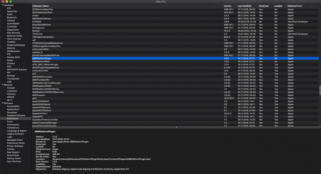The height and width of the screenshot is (174, 321).
Task: Collapse the Software section triangle
Action: coord(3,103)
